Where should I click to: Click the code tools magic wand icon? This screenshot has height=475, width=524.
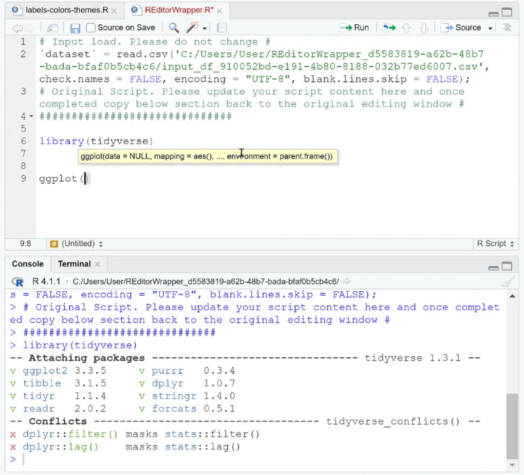[x=193, y=27]
